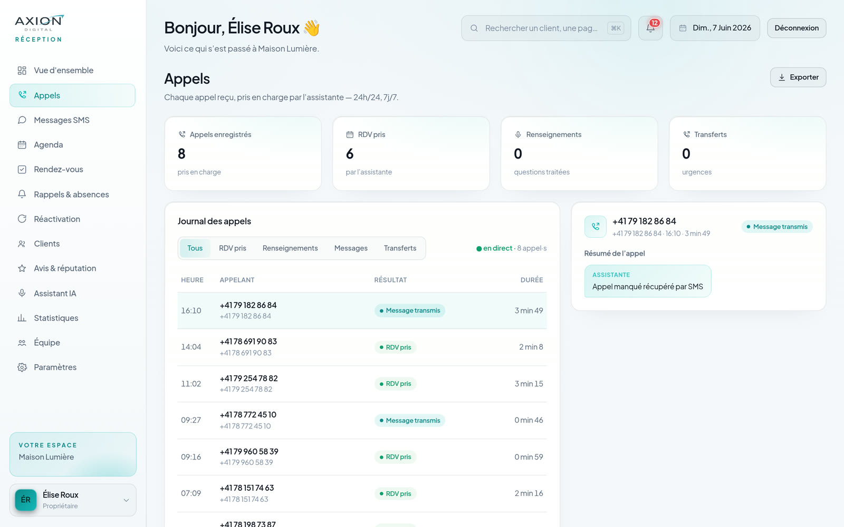Click the calendar icon beside the date
844x527 pixels.
pos(683,28)
